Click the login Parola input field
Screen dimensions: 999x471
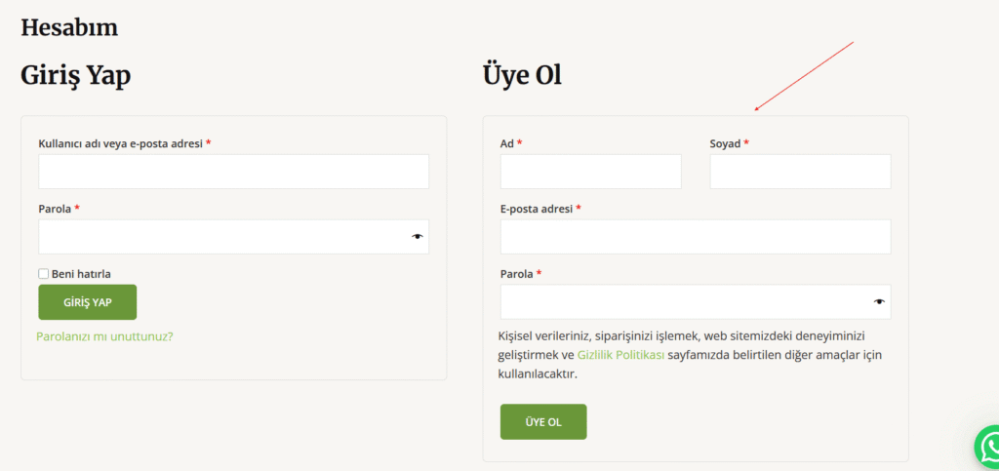220,237
